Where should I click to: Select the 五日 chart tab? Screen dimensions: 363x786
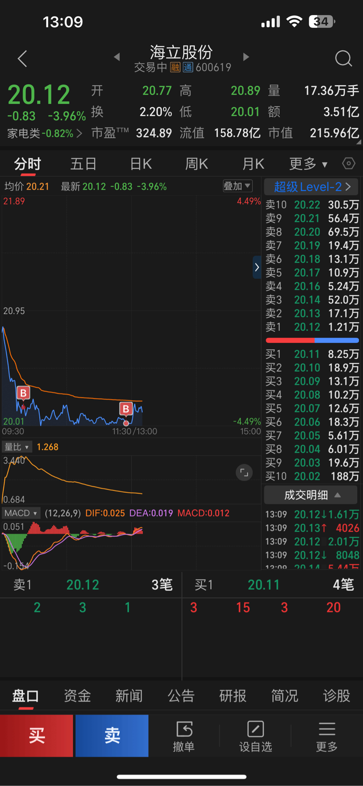[x=84, y=164]
